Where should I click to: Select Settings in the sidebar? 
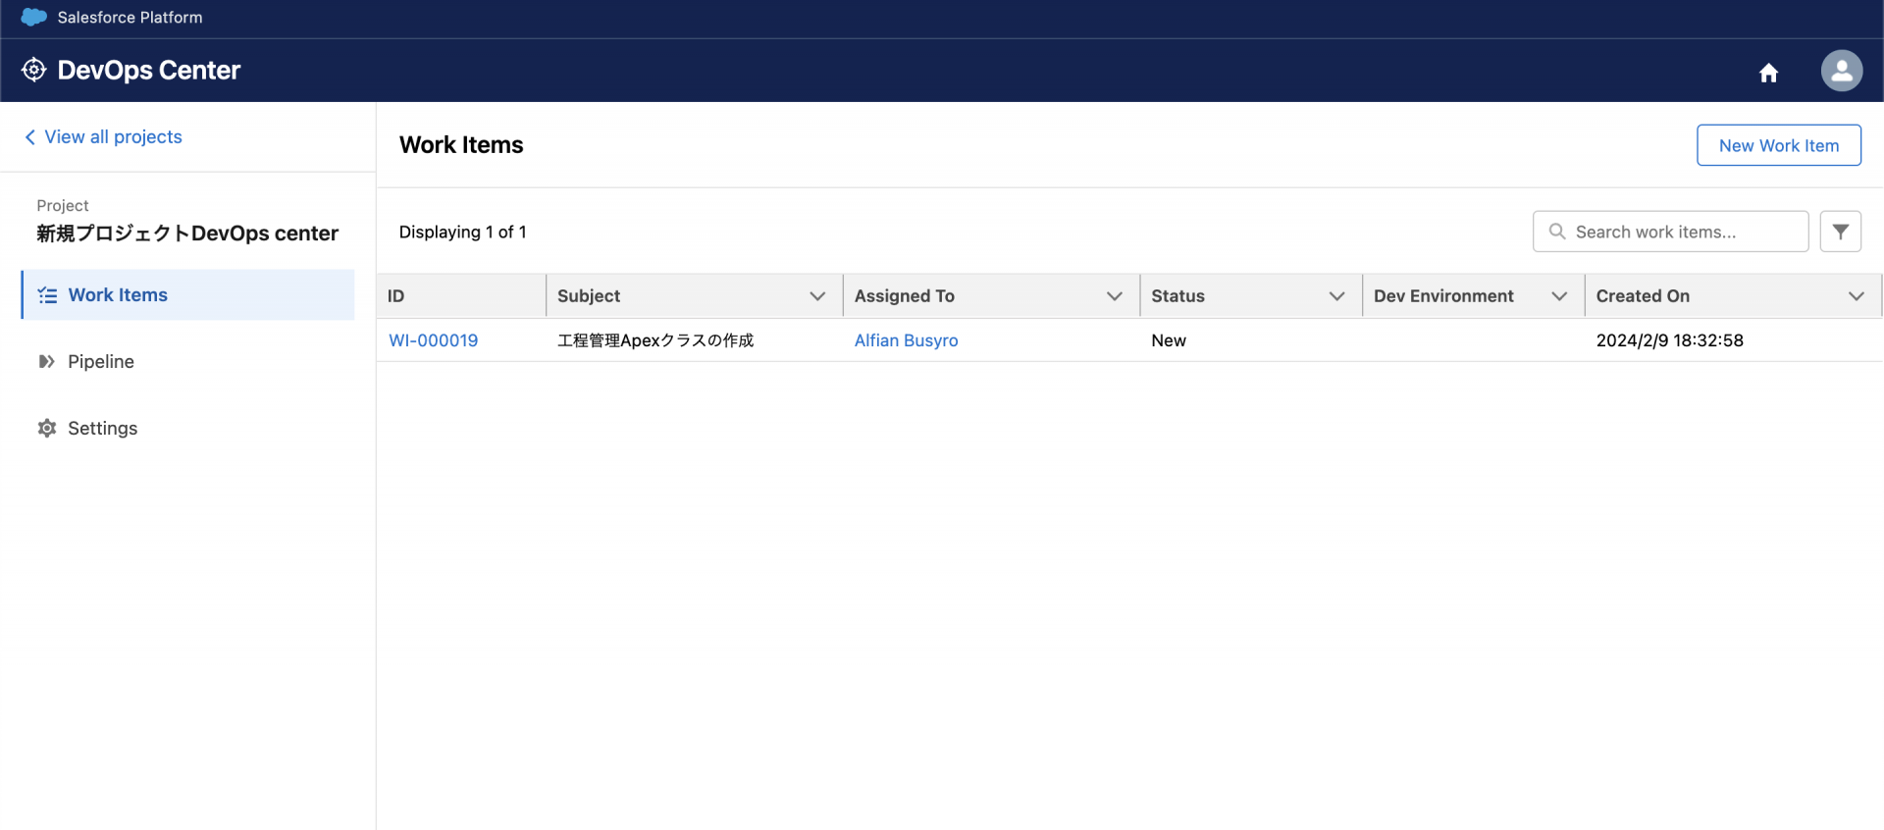click(187, 429)
